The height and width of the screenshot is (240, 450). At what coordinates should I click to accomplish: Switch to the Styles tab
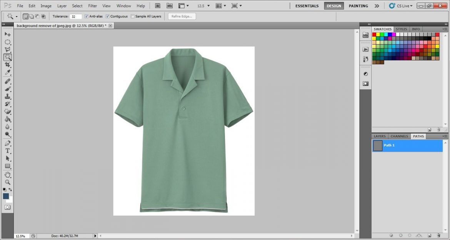[x=401, y=29]
